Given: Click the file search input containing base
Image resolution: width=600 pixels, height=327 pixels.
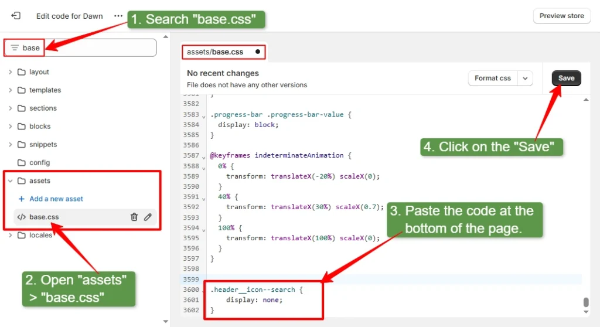Looking at the screenshot, I should coord(80,48).
